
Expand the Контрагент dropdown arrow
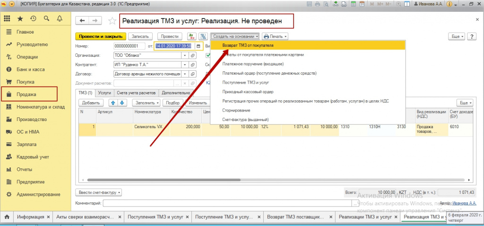click(x=185, y=65)
